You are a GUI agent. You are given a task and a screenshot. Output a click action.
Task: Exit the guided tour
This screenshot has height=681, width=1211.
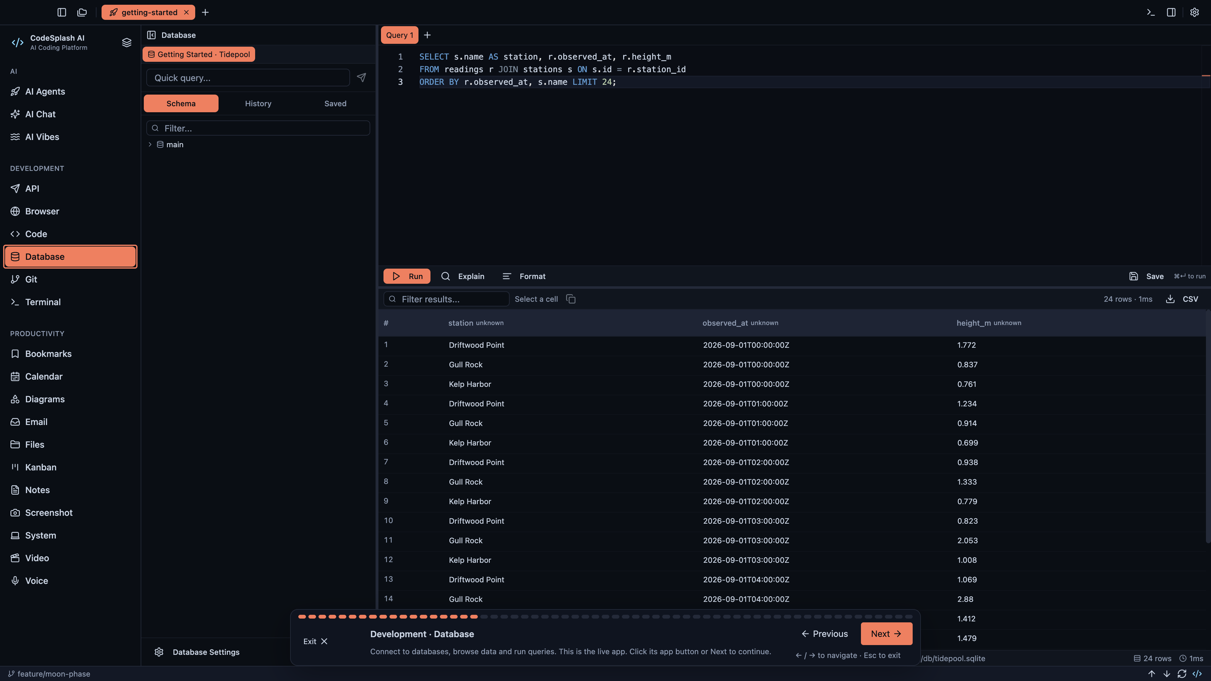pyautogui.click(x=315, y=641)
